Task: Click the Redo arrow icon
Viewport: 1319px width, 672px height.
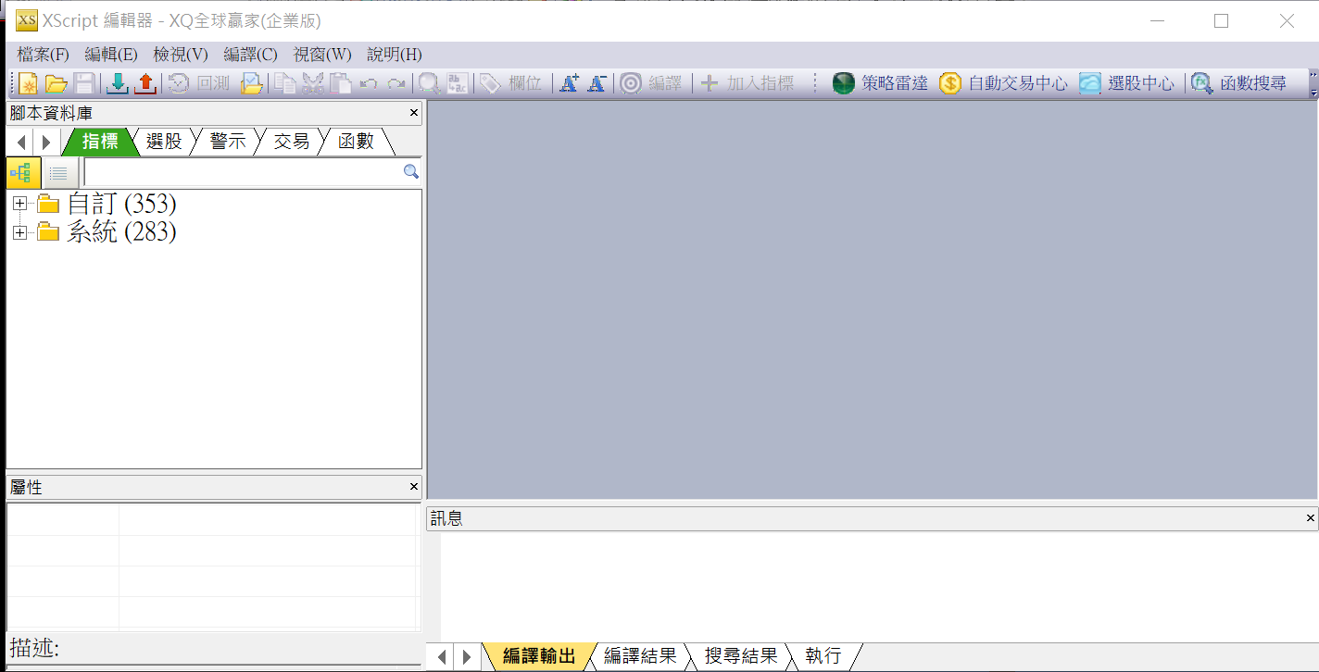Action: tap(396, 83)
